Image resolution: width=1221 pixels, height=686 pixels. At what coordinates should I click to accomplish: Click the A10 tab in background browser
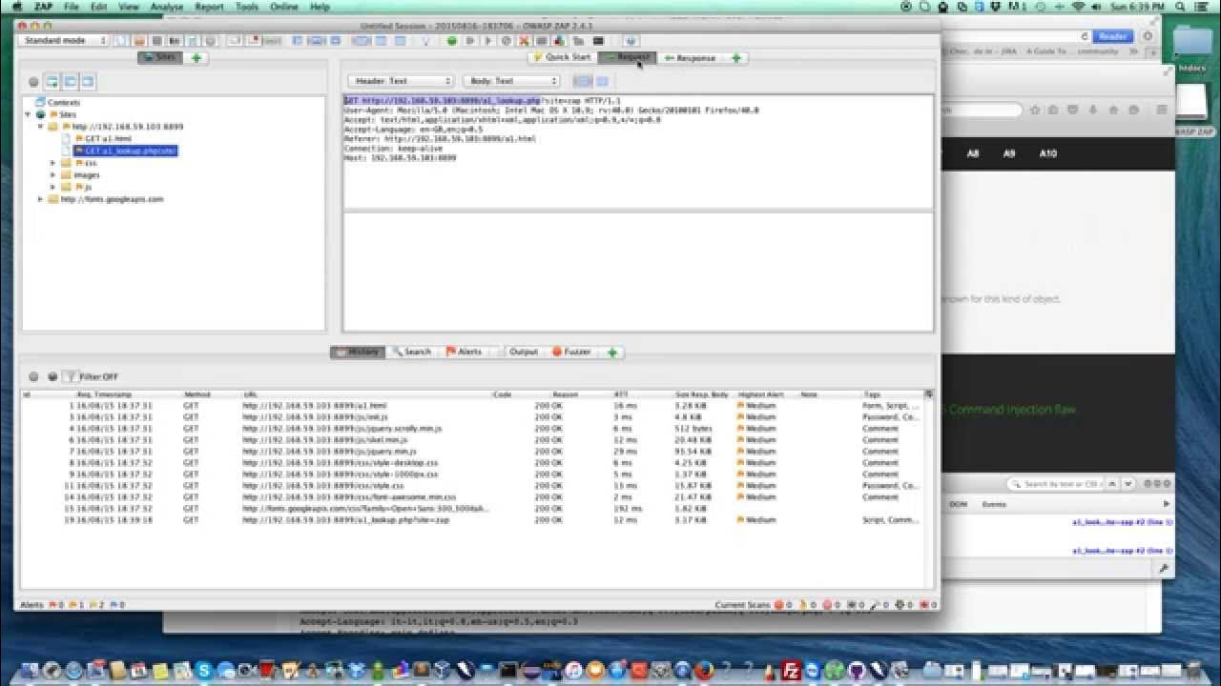pos(1048,153)
